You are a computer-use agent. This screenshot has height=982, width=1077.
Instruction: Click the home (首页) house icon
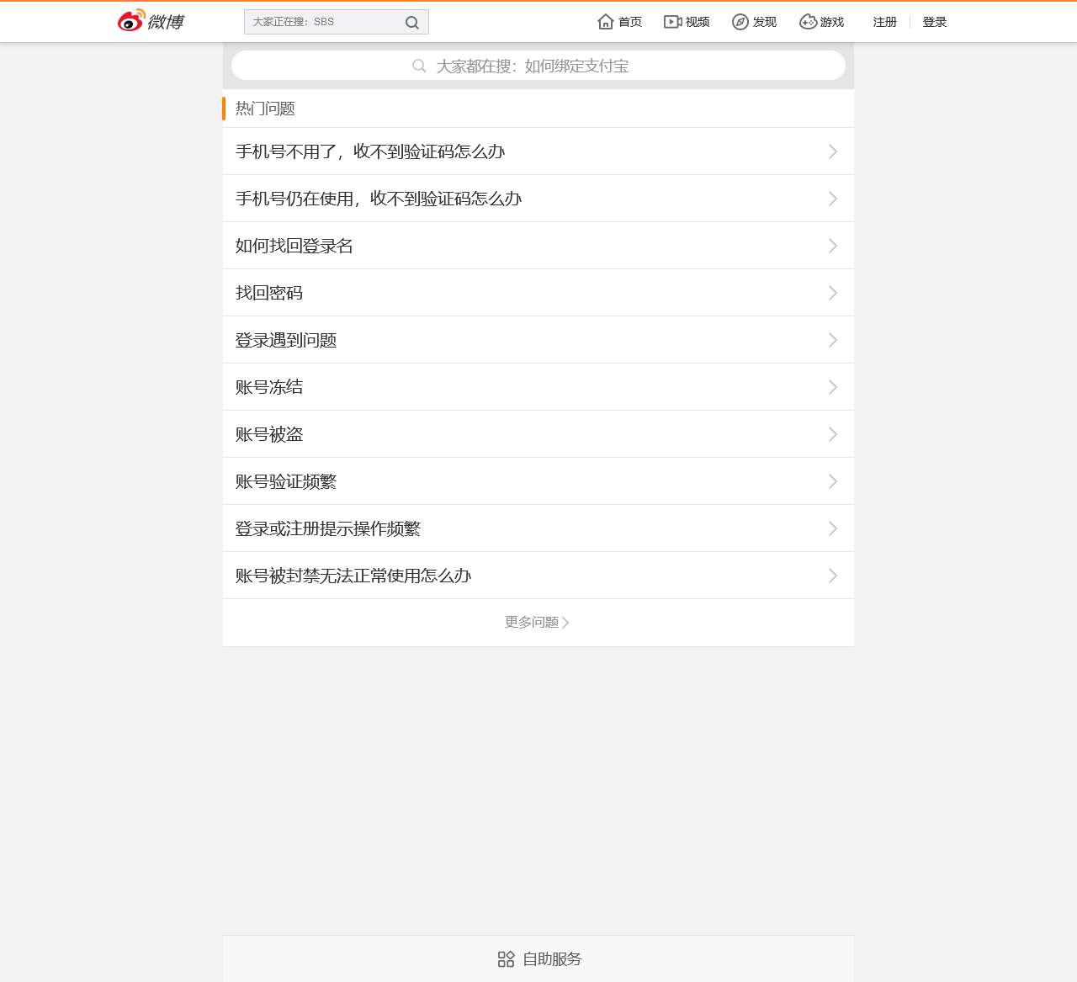(x=606, y=22)
